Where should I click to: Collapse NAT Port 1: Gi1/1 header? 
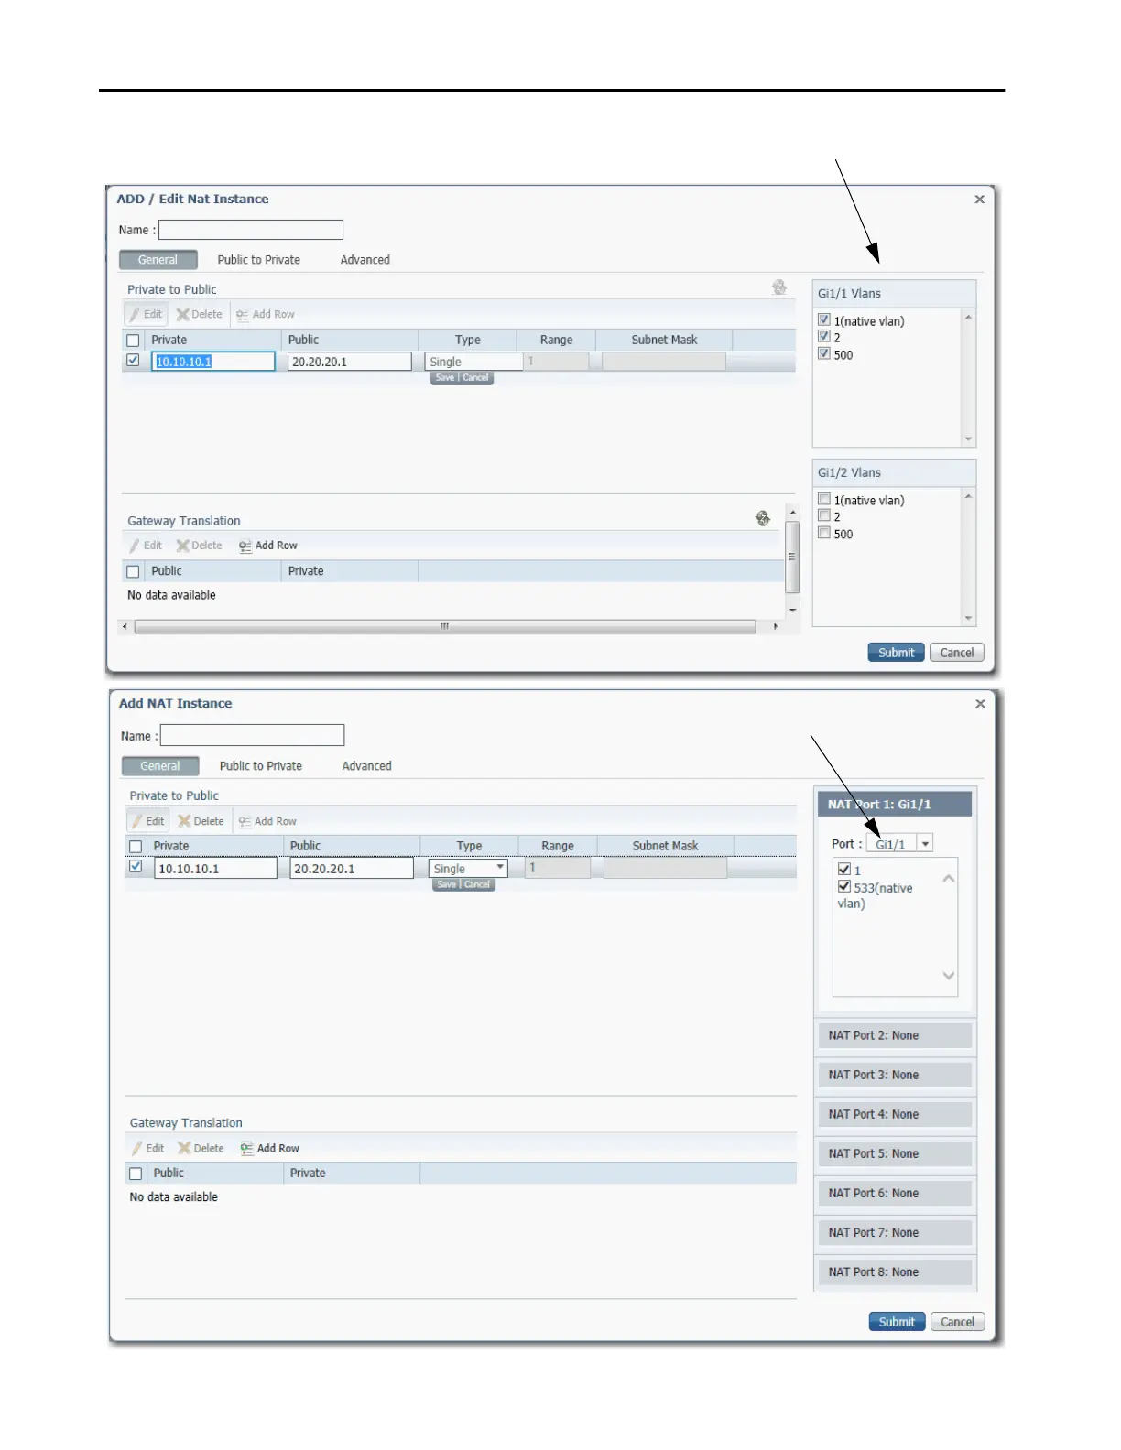pyautogui.click(x=895, y=804)
